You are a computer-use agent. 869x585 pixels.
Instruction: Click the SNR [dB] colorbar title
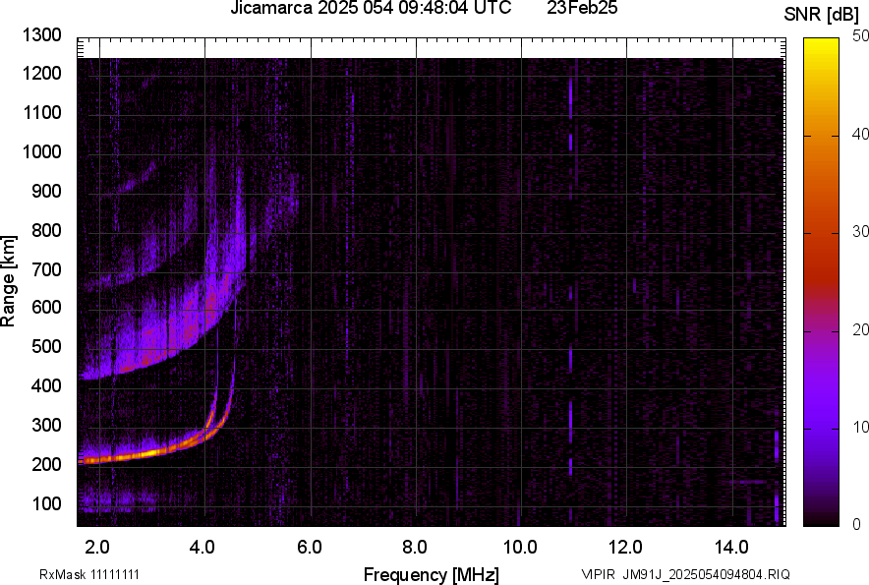[822, 15]
